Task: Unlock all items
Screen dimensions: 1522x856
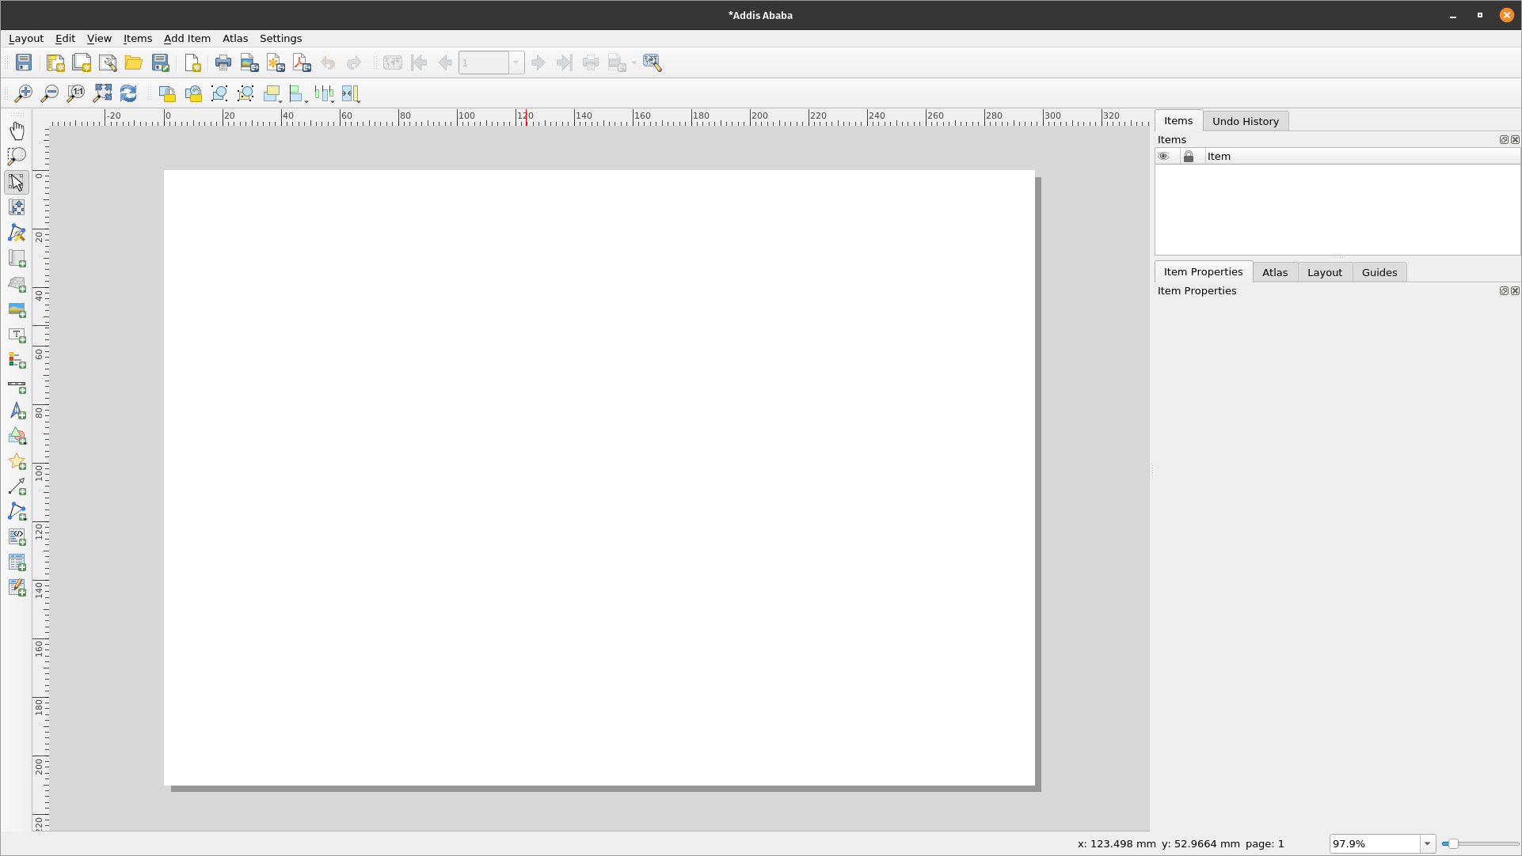Action: click(x=193, y=93)
